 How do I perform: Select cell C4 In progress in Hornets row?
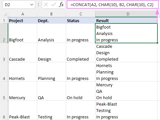click(x=80, y=72)
